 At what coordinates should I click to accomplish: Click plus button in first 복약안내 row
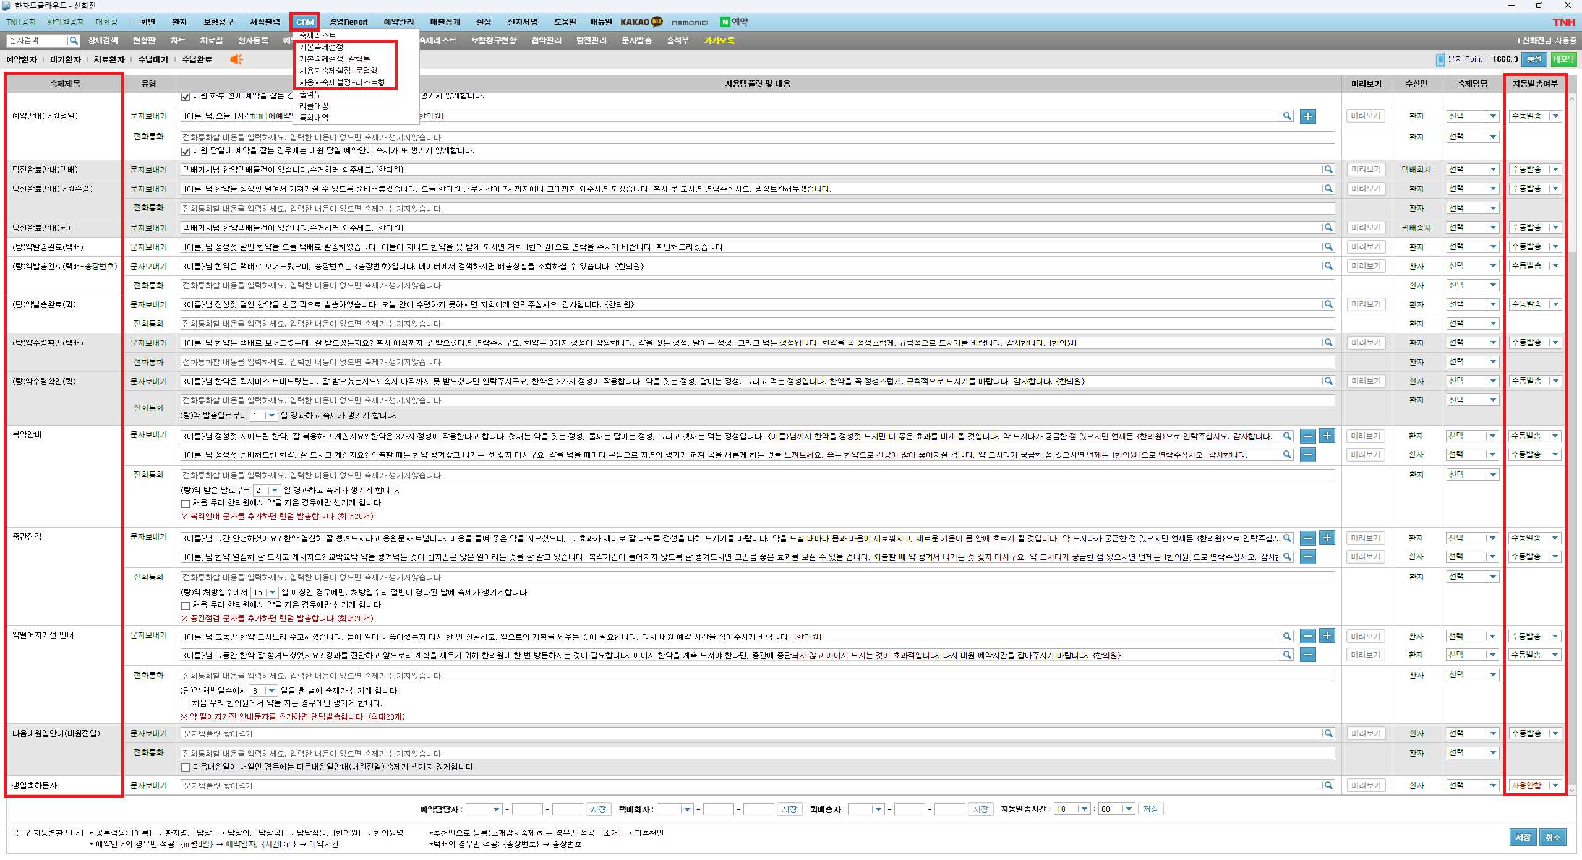(1327, 436)
